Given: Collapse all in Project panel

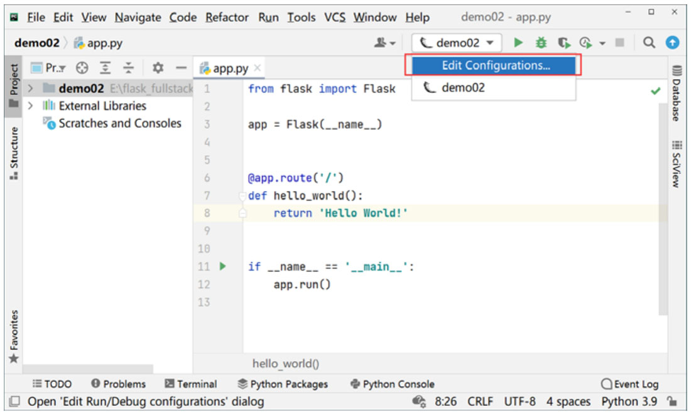Looking at the screenshot, I should (128, 68).
